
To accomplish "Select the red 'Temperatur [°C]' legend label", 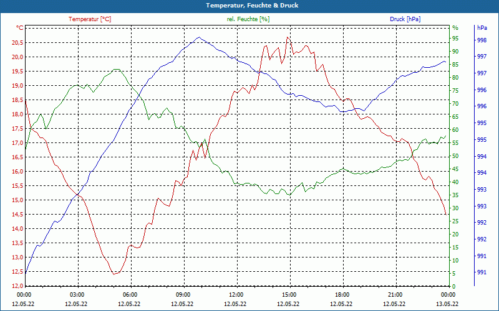I will click(90, 19).
